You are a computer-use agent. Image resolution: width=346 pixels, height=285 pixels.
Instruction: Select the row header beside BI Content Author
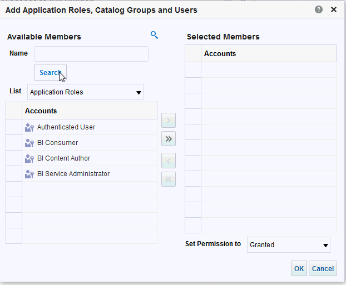[14, 158]
